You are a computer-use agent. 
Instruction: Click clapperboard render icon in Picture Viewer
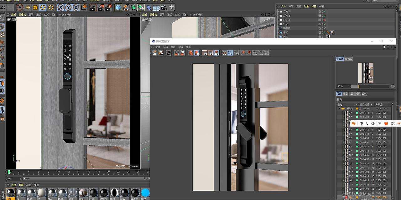pyautogui.click(x=169, y=53)
